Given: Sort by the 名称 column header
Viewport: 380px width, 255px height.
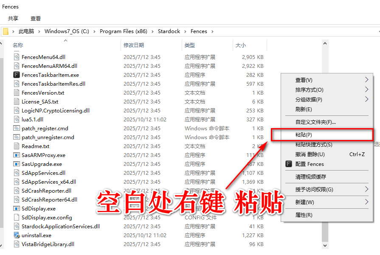Looking at the screenshot, I should tap(66, 45).
